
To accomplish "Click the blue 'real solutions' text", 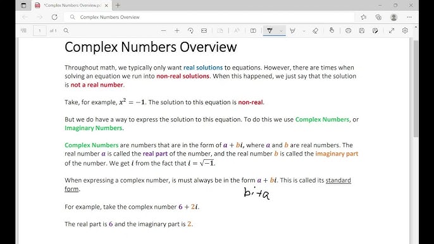I will click(x=203, y=68).
